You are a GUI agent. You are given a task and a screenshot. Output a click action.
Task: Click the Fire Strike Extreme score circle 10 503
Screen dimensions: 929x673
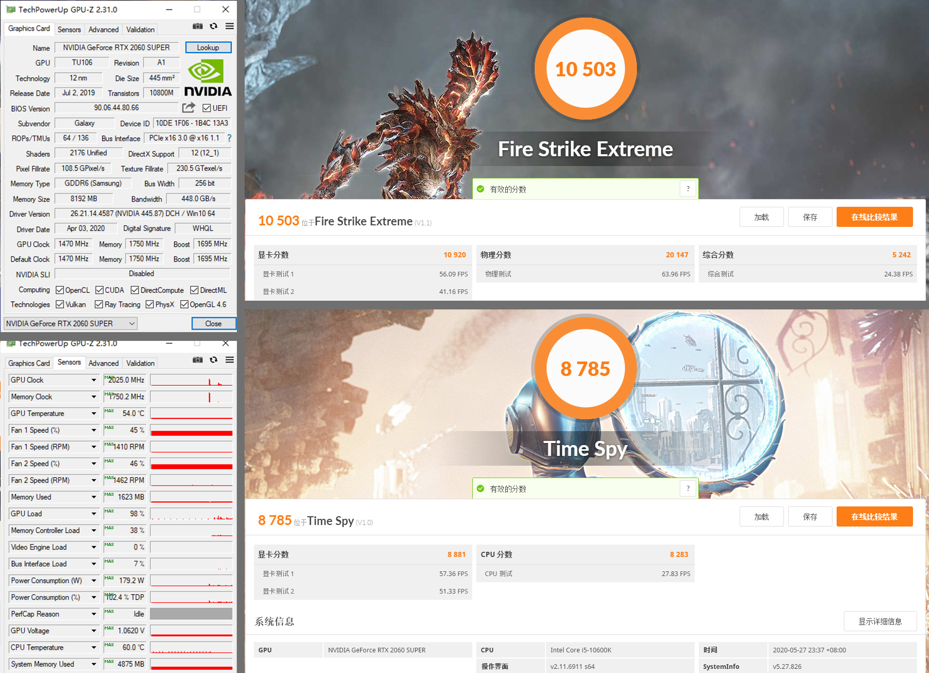585,69
